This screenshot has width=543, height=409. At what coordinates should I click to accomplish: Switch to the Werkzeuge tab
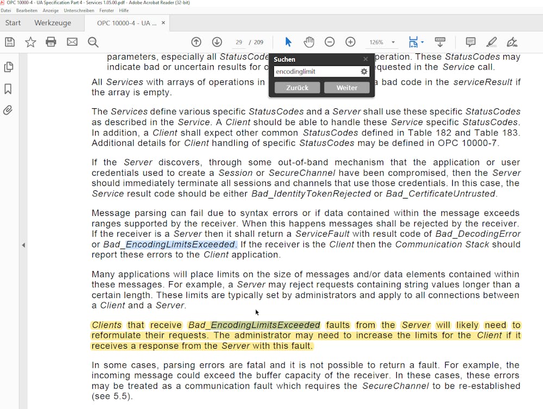point(53,23)
